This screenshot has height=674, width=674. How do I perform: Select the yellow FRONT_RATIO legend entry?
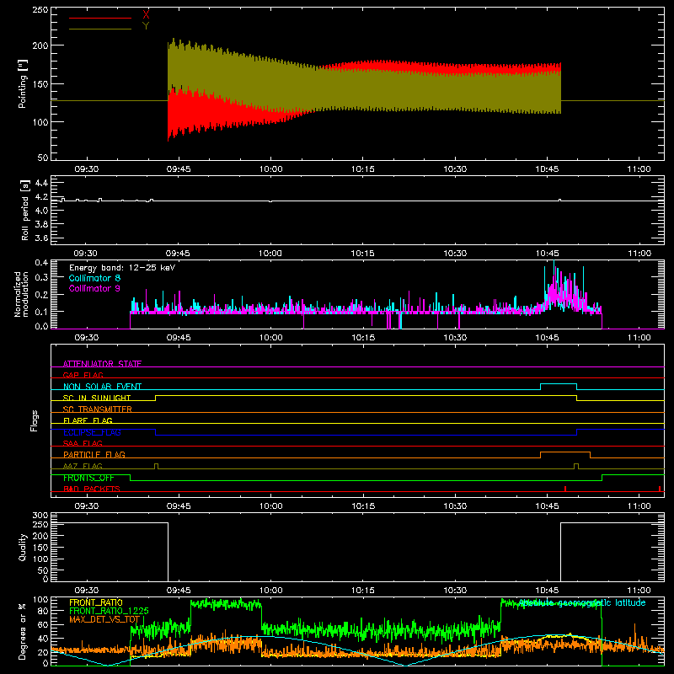pos(96,602)
